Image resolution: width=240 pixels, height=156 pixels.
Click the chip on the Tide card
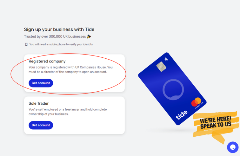pos(161,67)
